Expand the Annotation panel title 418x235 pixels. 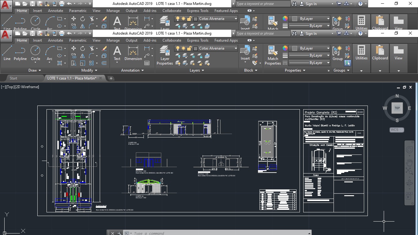132,70
